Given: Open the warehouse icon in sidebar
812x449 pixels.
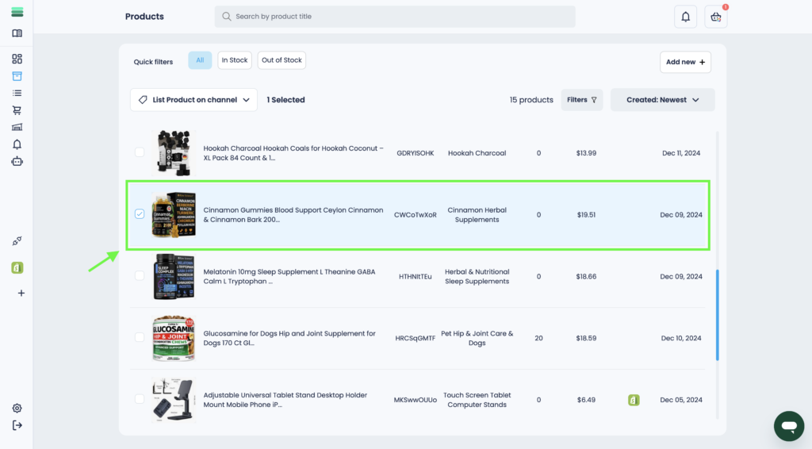Looking at the screenshot, I should pos(17,127).
